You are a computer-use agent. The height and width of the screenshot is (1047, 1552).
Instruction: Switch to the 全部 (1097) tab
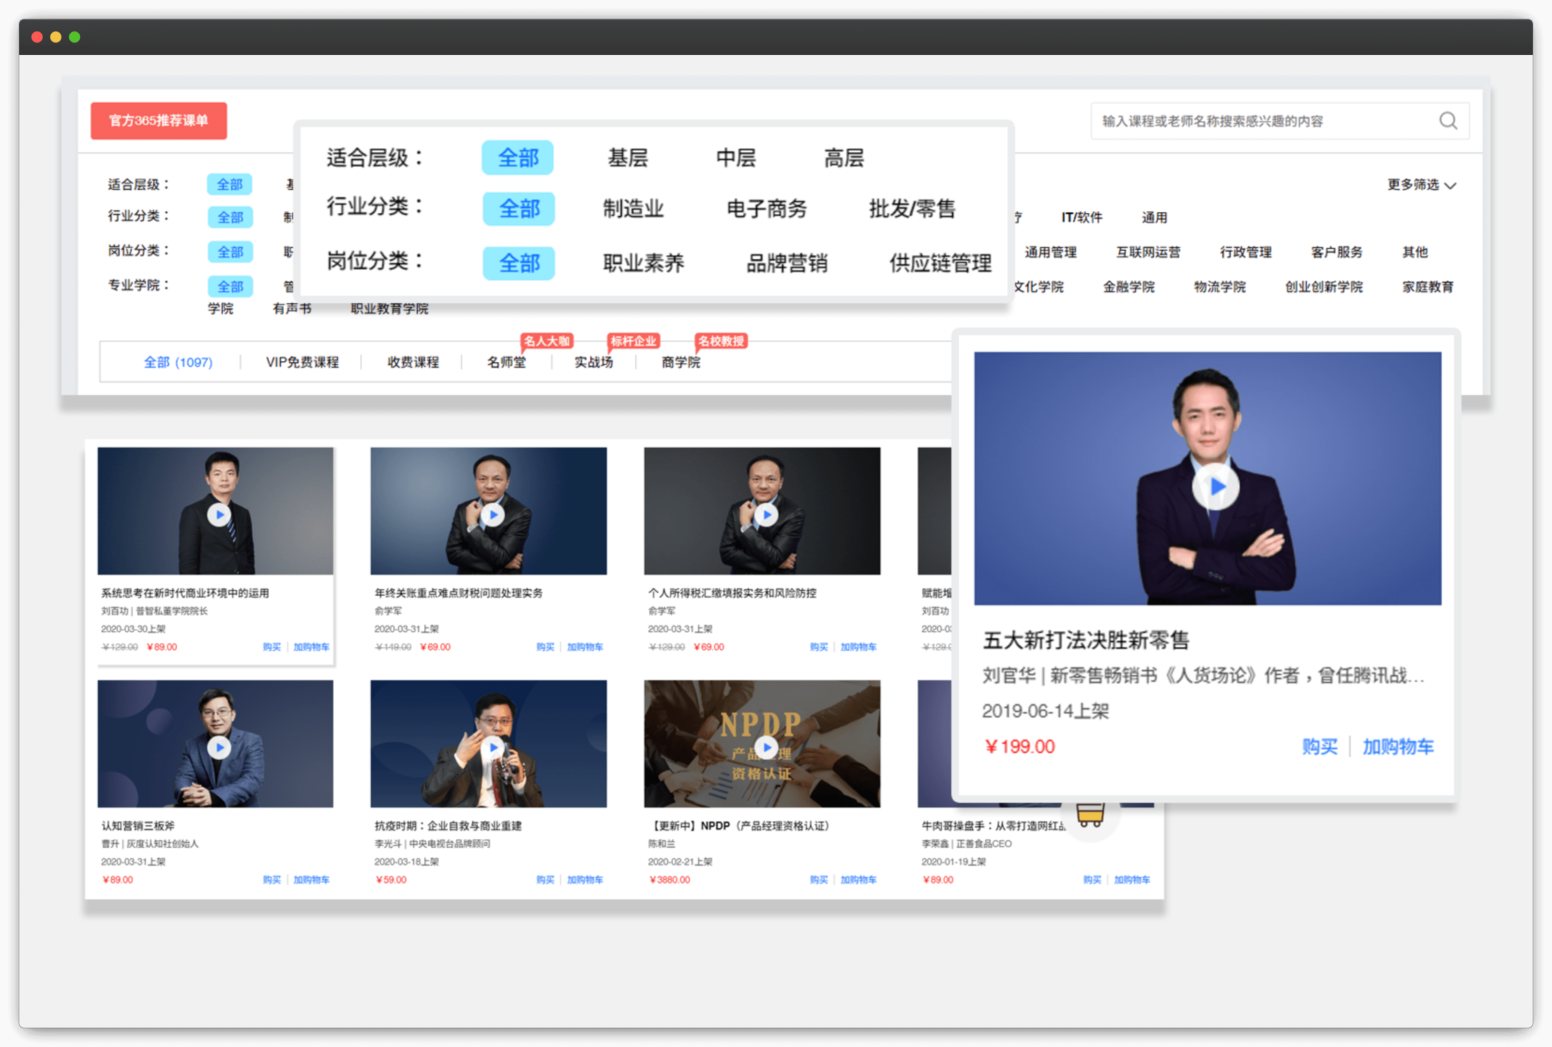coord(178,362)
